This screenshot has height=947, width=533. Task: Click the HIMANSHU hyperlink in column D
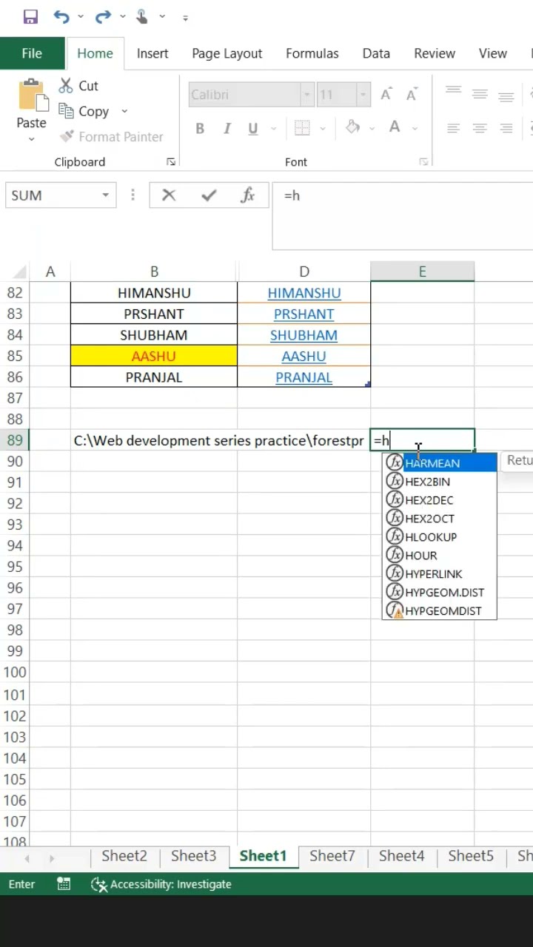tap(304, 293)
